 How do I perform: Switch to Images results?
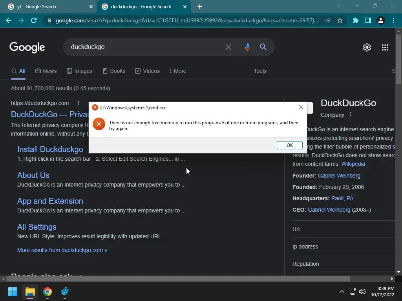pyautogui.click(x=79, y=71)
